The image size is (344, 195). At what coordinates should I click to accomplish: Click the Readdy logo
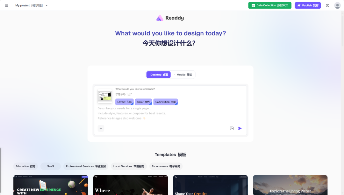(x=170, y=18)
